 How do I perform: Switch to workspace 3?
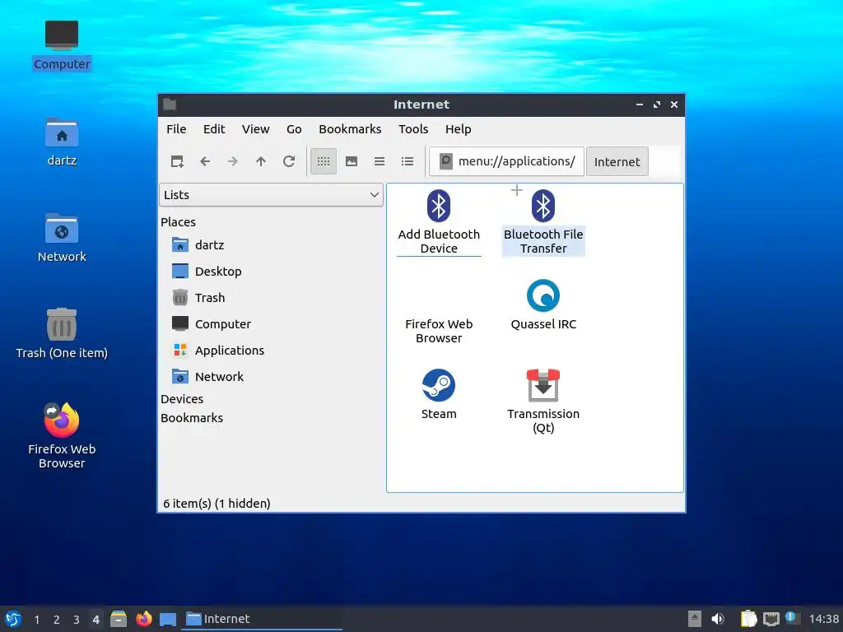pos(77,620)
